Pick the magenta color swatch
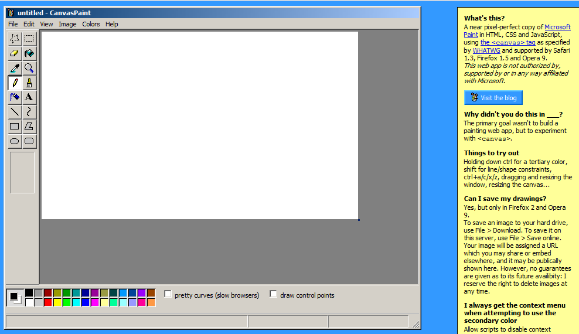The image size is (579, 334). [x=95, y=302]
